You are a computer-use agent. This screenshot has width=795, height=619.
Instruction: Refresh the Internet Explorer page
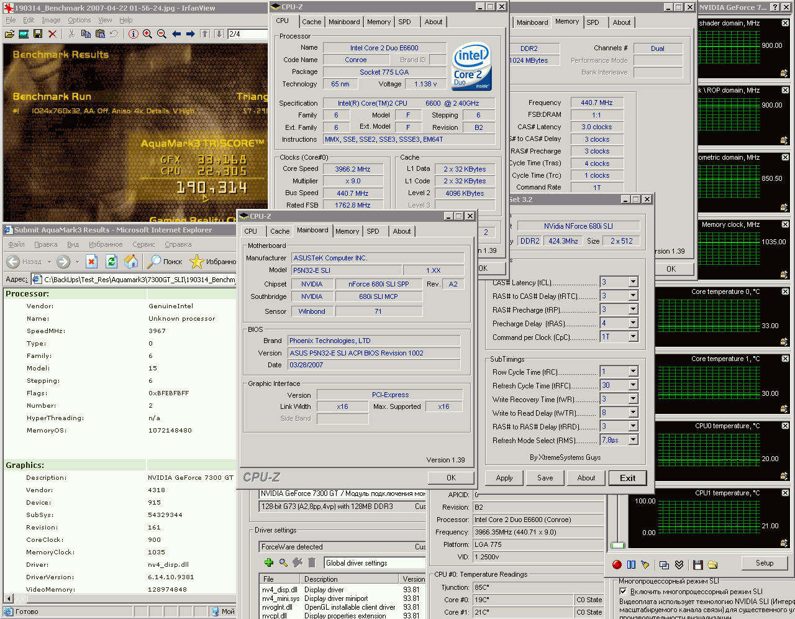click(111, 262)
